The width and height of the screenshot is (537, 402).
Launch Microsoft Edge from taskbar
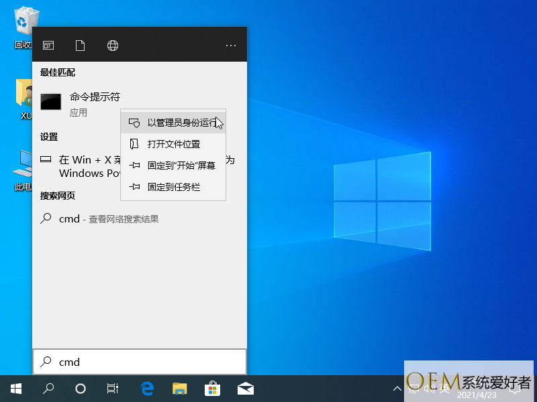point(147,388)
